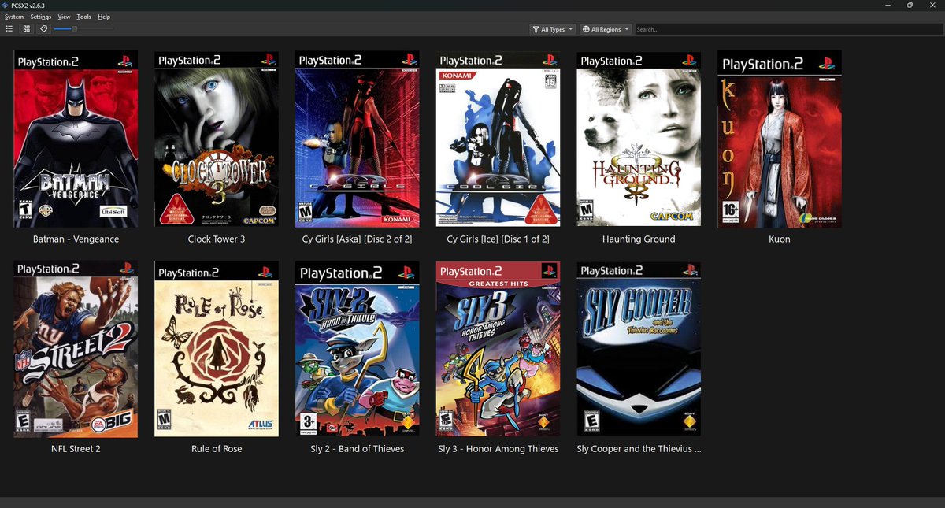Screen dimensions: 945x508
Task: Select the Sly 3 Honor Among Thieves cover
Action: pyautogui.click(x=498, y=349)
